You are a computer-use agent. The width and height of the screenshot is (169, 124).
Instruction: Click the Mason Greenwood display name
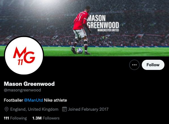[x=29, y=84]
